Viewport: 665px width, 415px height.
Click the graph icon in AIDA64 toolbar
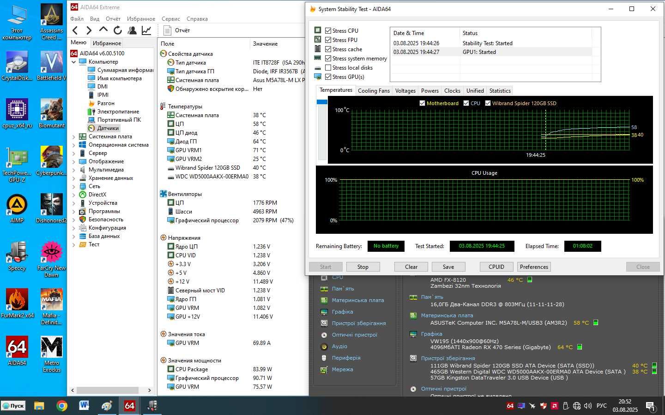pyautogui.click(x=146, y=30)
